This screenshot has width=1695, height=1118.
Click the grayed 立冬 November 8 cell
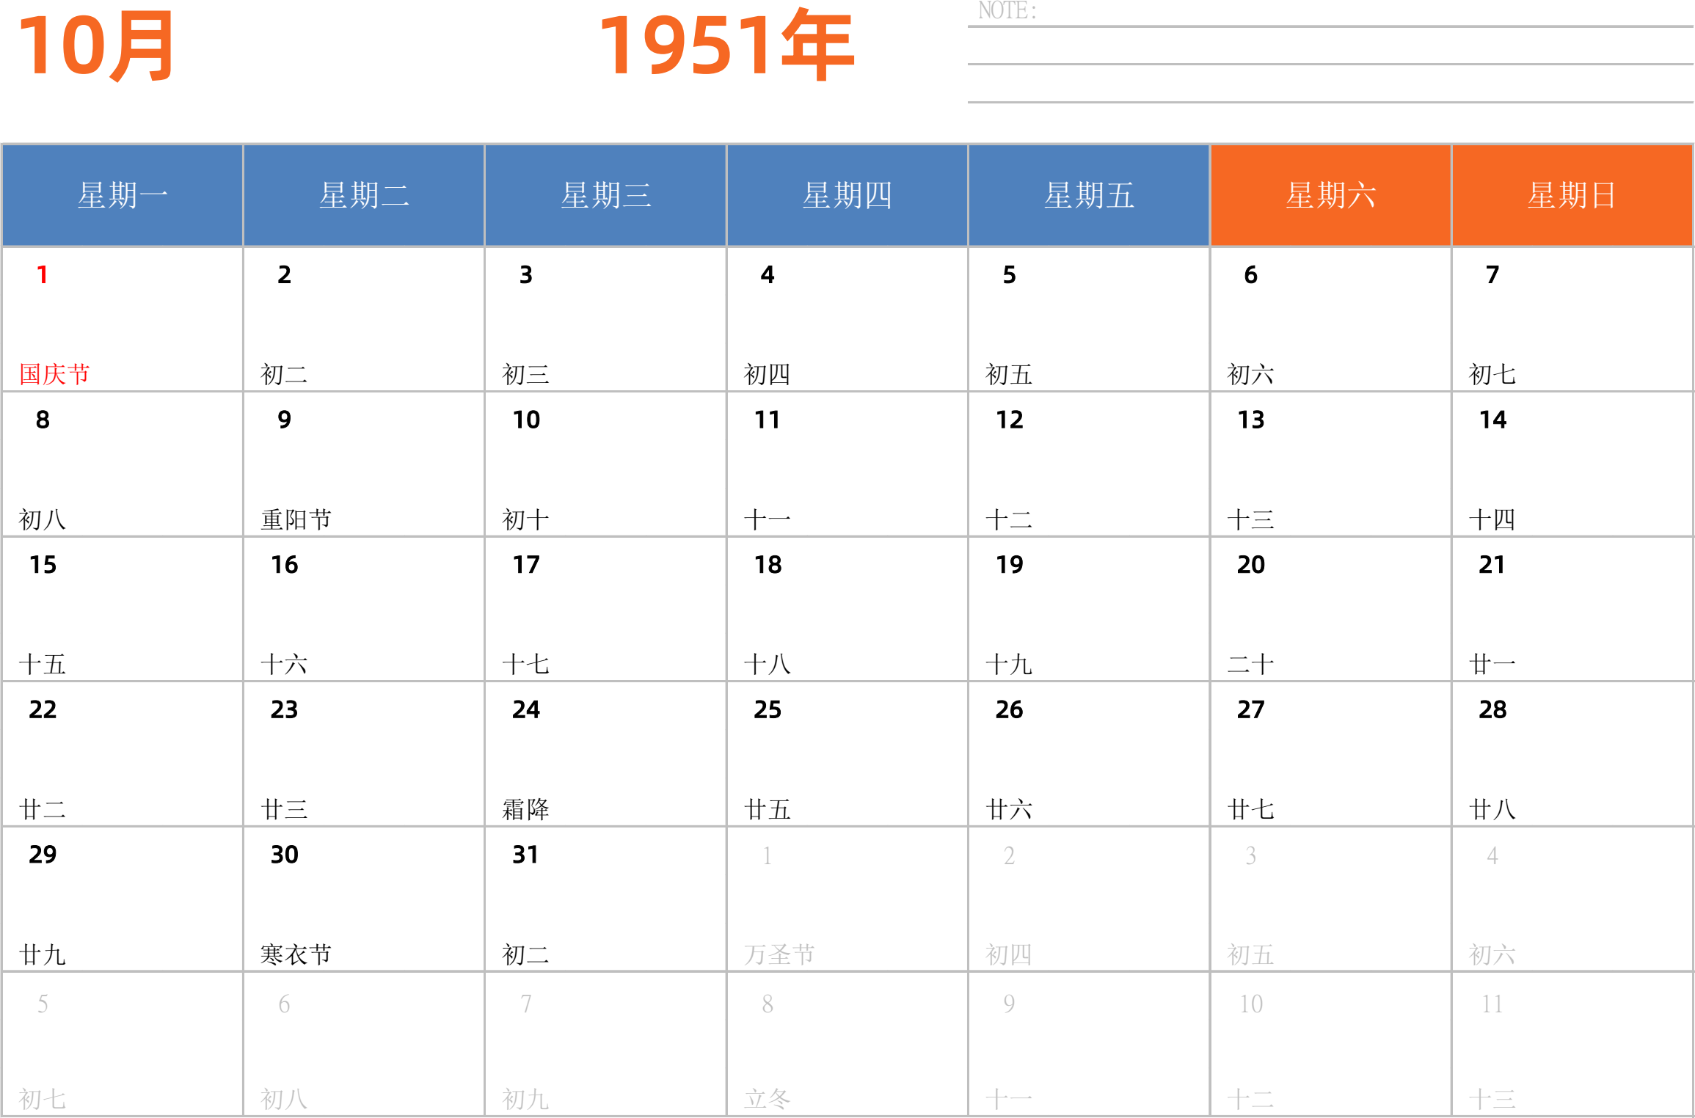click(x=846, y=1044)
